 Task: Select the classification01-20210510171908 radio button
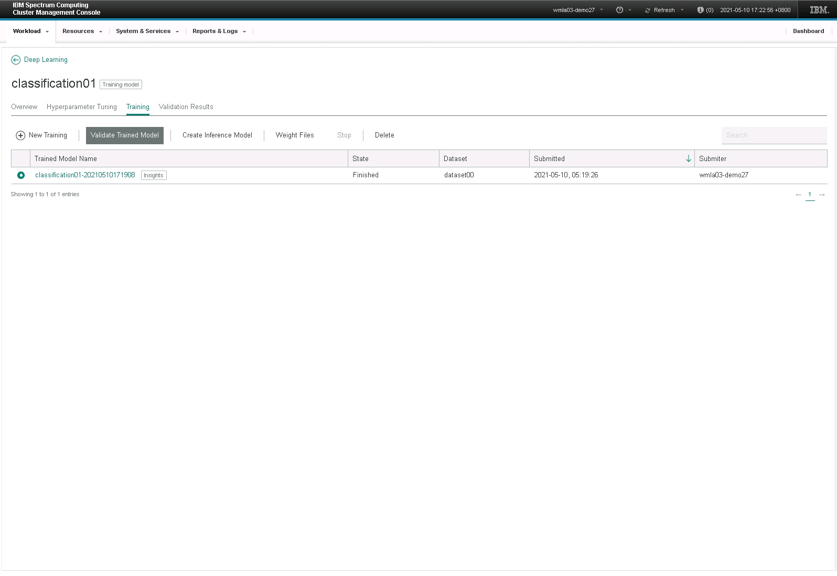pyautogui.click(x=21, y=175)
